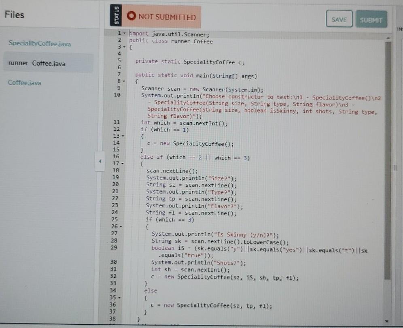Click 'System.out.println("Size?");' line

[191, 178]
